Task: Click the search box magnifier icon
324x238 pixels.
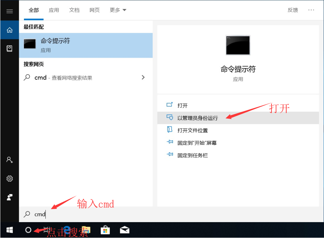Action: (27, 214)
